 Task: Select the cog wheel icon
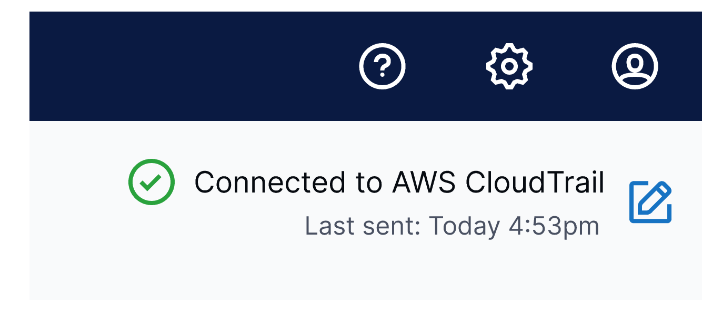[509, 66]
